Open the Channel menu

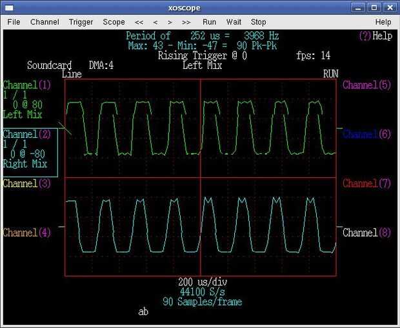[45, 22]
